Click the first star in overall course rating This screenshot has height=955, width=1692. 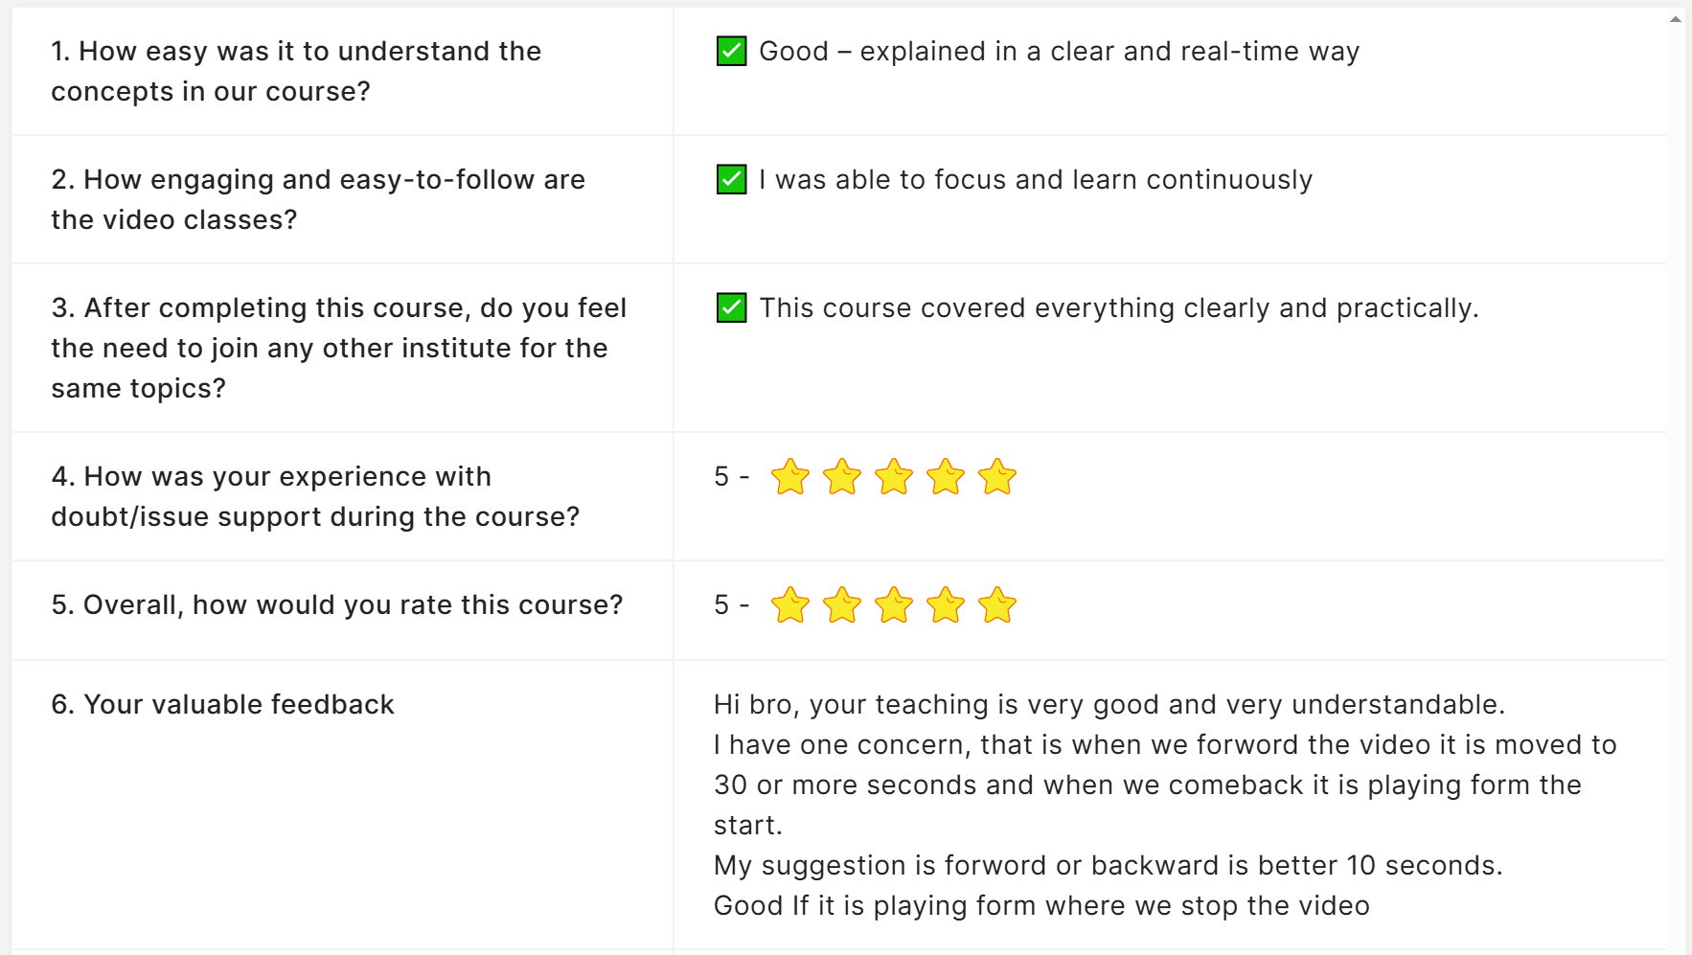(790, 605)
